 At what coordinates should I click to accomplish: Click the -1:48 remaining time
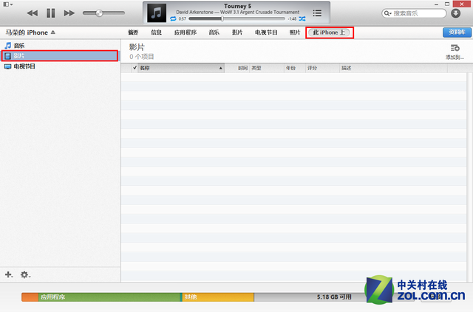[292, 18]
